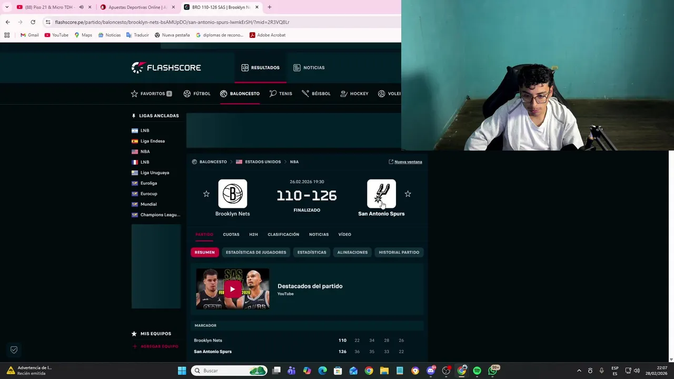Click San Antonio Spurs score row name

tap(213, 351)
